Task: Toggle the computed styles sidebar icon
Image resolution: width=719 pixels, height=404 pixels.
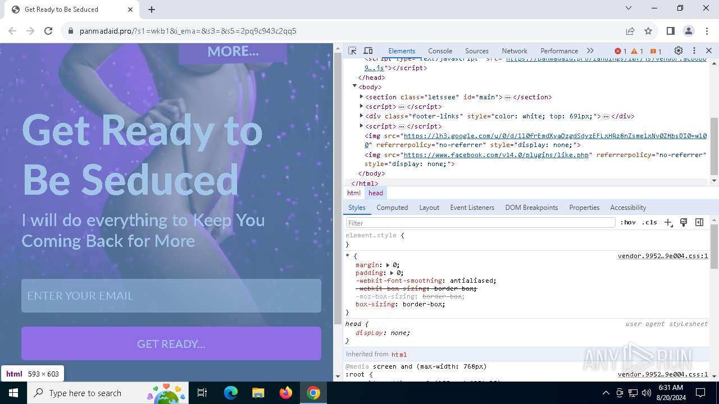Action: (699, 223)
